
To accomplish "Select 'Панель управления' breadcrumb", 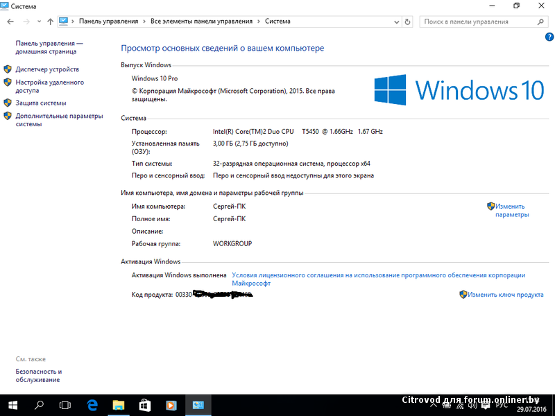I will [x=108, y=21].
